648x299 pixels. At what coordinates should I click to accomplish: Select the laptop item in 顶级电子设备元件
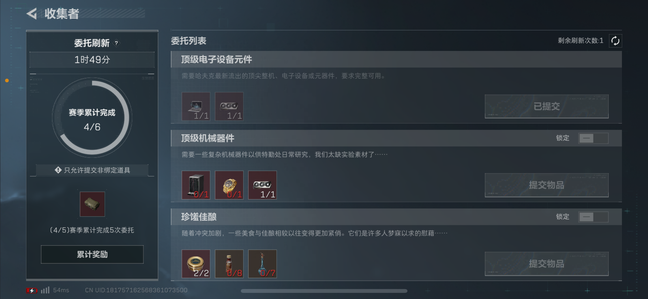(x=196, y=106)
